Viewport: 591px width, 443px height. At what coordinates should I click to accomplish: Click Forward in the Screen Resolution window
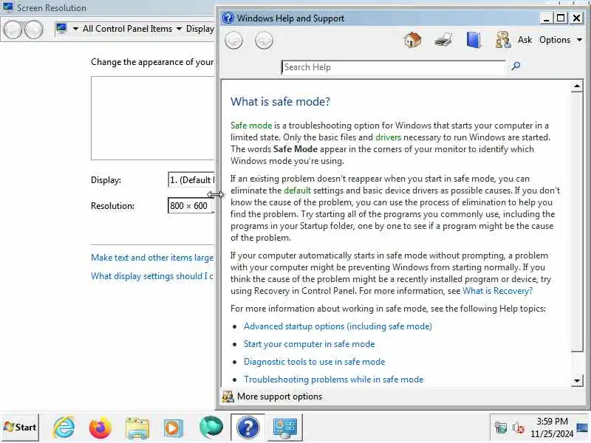[x=33, y=30]
